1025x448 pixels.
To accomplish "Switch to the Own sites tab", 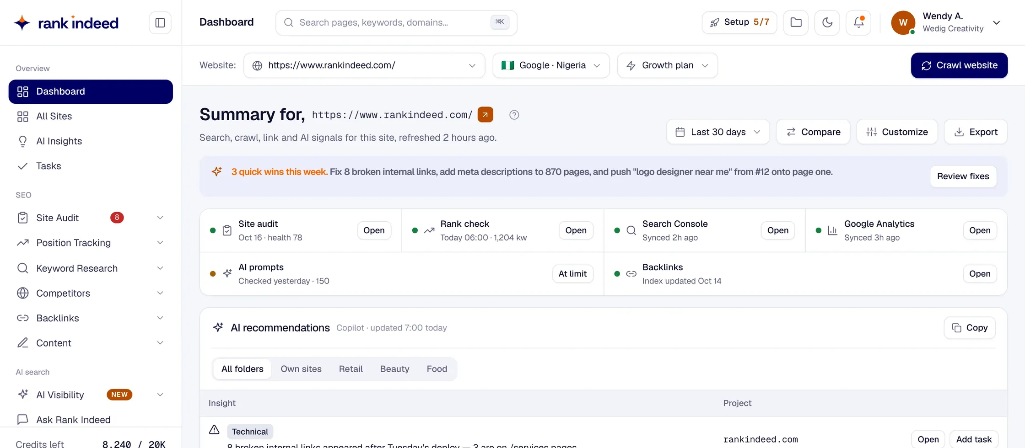I will [x=301, y=369].
